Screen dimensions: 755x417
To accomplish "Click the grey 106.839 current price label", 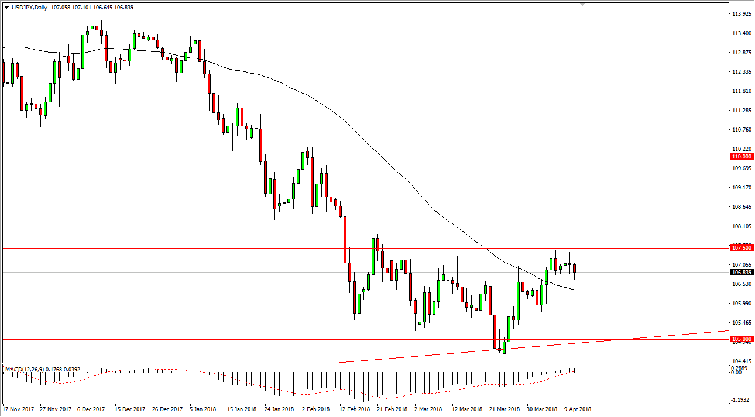I will tap(742, 273).
